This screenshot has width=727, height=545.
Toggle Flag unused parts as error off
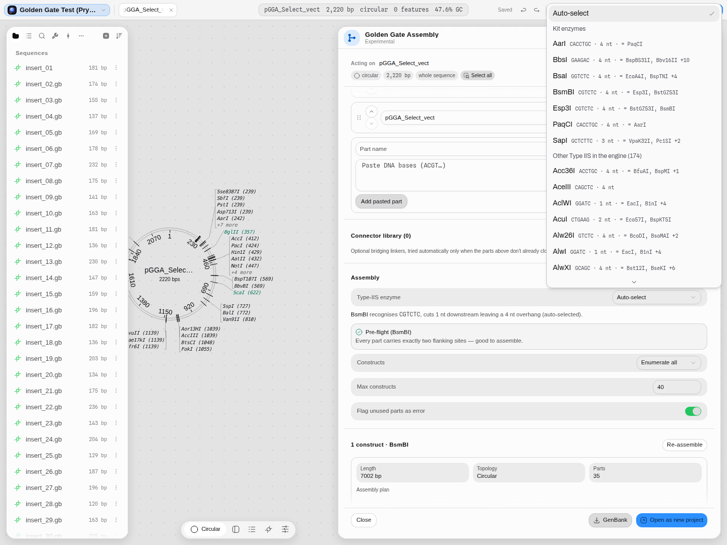(693, 411)
